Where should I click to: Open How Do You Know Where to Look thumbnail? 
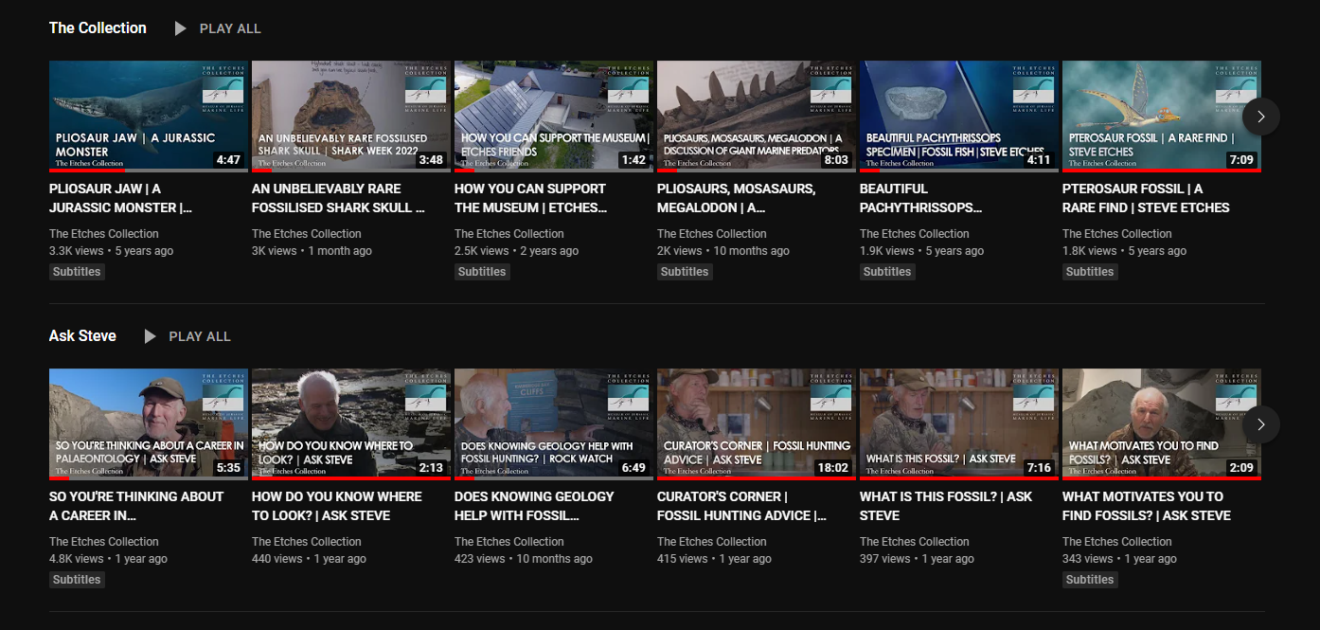tap(351, 424)
